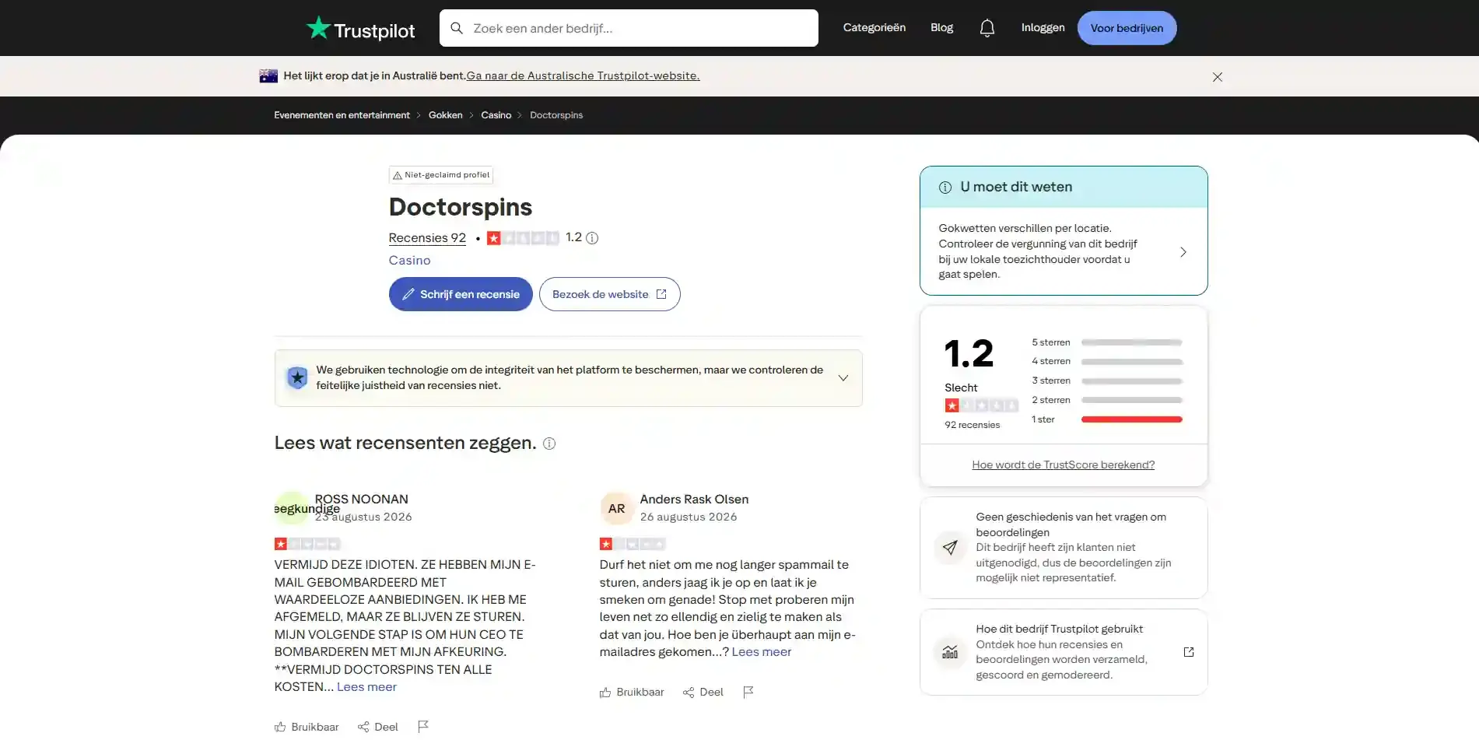This screenshot has width=1479, height=740.
Task: Click info icon in U moet dit weten
Action: click(945, 188)
